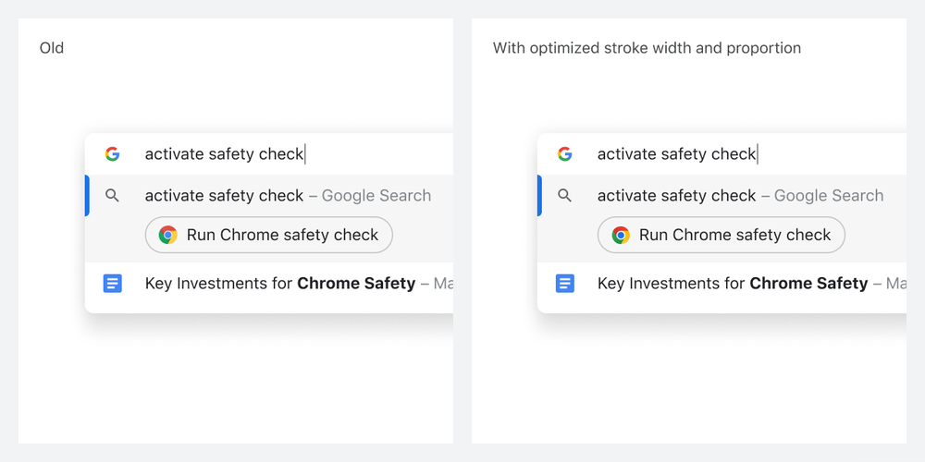Viewport: 925px width, 462px height.
Task: Click magnifier search icon in Old panel
Action: pos(112,196)
